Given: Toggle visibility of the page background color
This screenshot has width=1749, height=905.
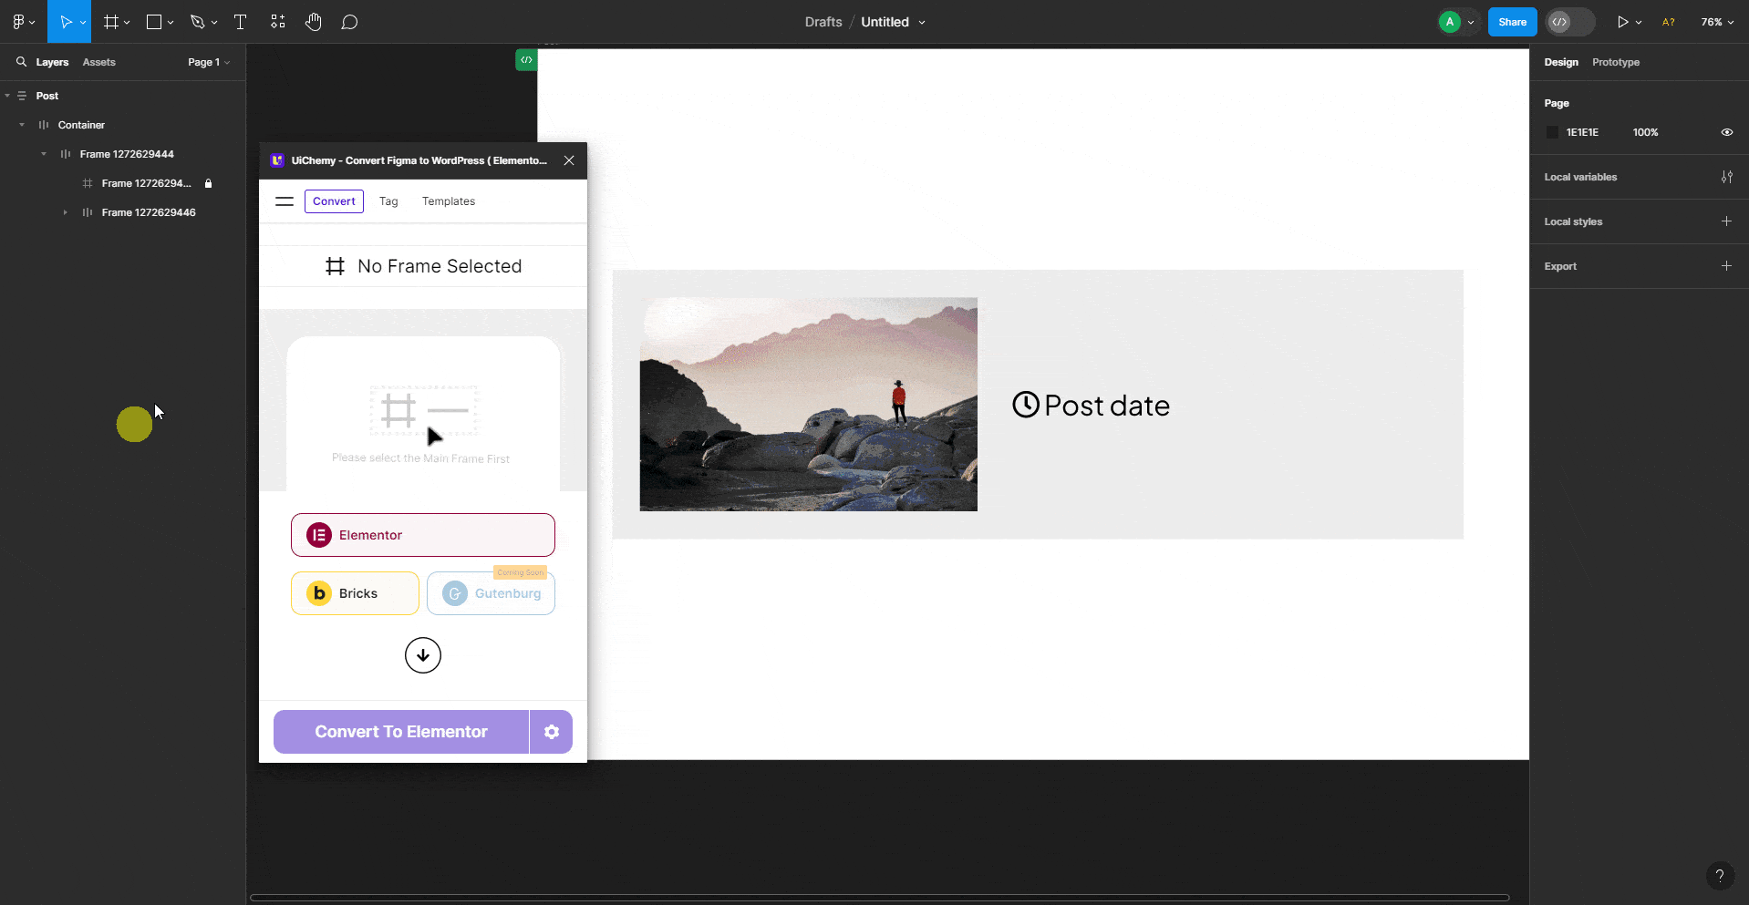Looking at the screenshot, I should coord(1726,132).
